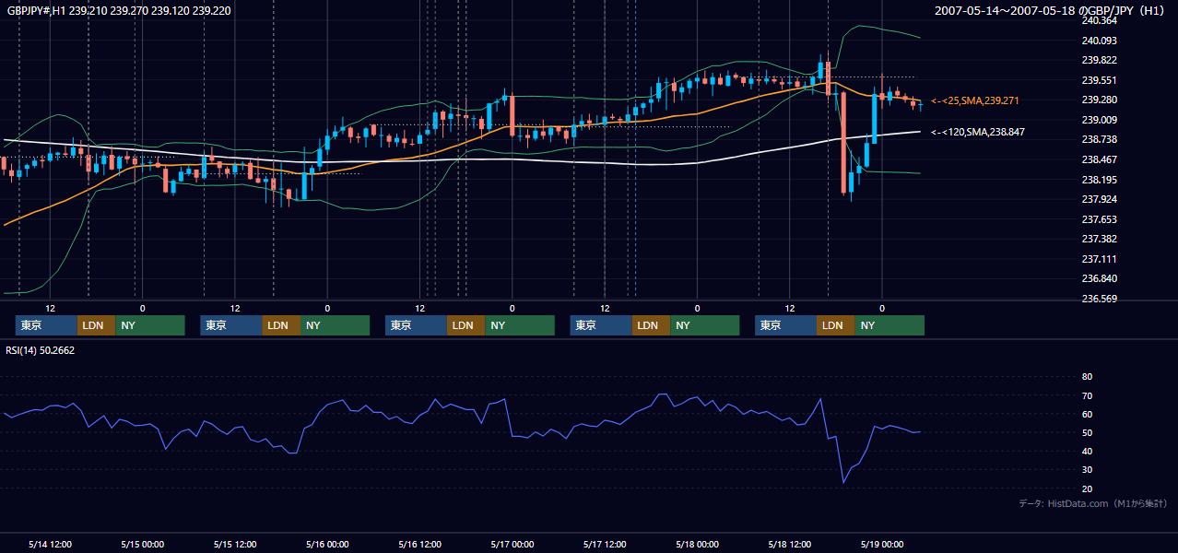Click the RSI 80 level label

click(x=1087, y=377)
